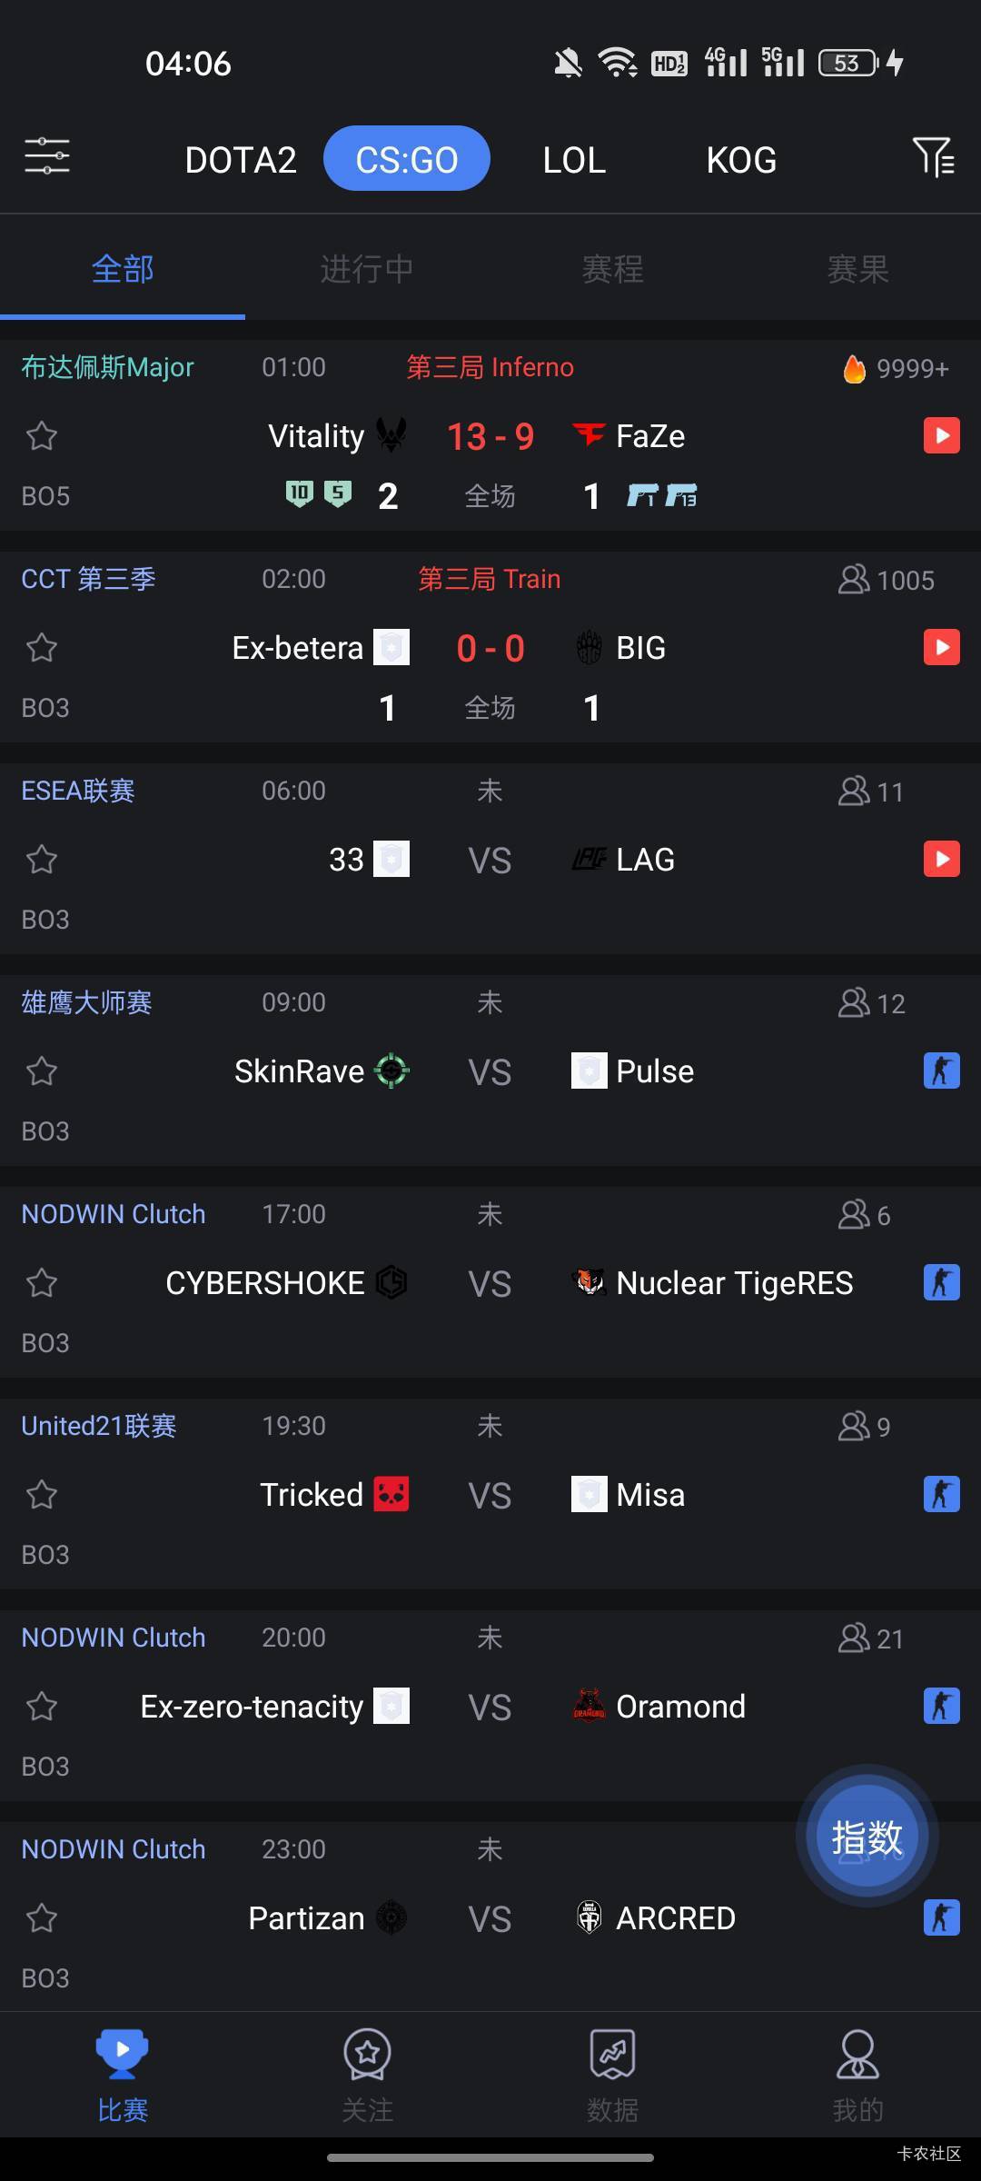The height and width of the screenshot is (2181, 981).
Task: Star the 33 vs LAG match
Action: click(x=42, y=860)
